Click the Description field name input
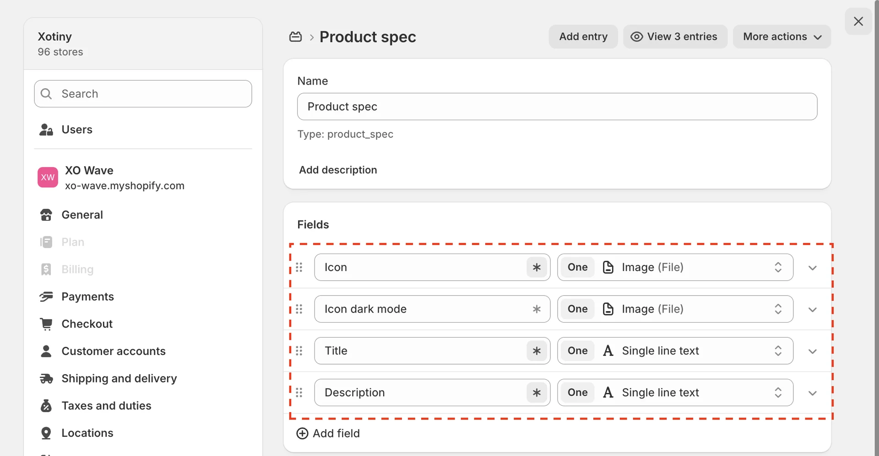 pyautogui.click(x=432, y=392)
